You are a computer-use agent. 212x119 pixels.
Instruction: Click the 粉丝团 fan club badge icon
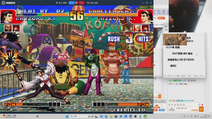(157, 106)
